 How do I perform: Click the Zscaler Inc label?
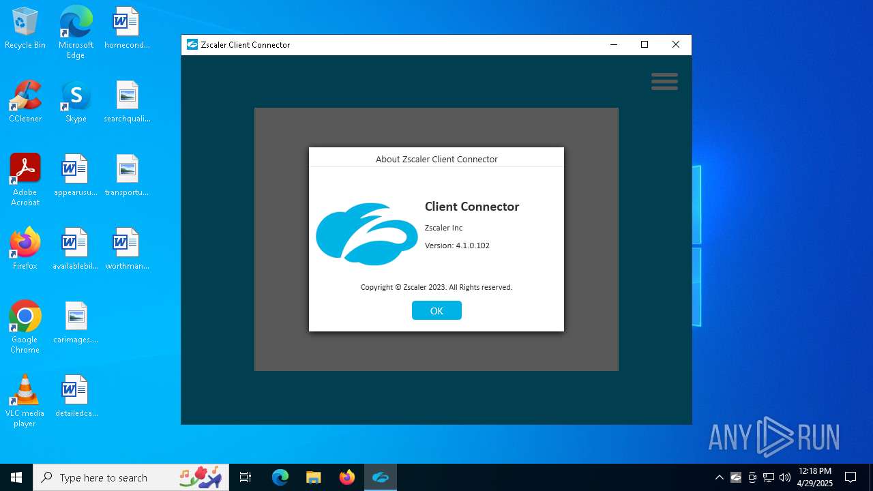click(443, 228)
